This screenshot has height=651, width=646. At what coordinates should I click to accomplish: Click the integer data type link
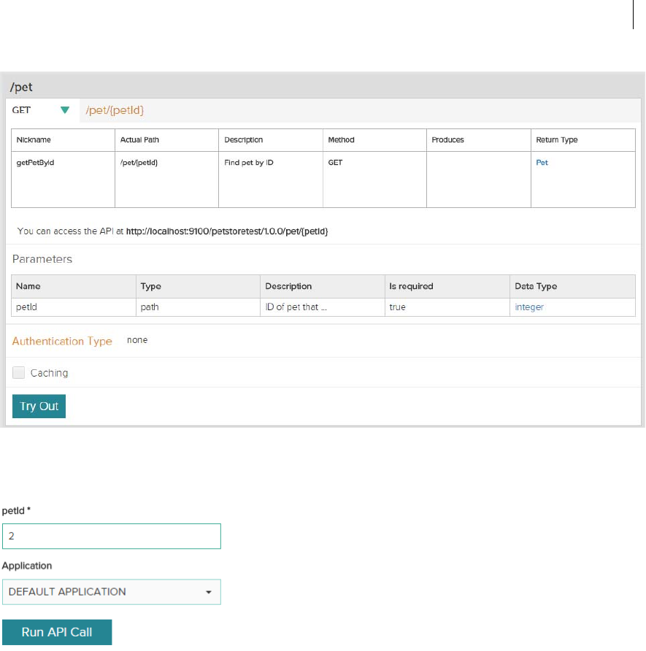pyautogui.click(x=529, y=307)
